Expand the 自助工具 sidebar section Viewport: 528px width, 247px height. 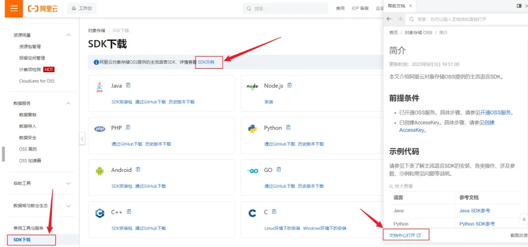[x=68, y=183]
